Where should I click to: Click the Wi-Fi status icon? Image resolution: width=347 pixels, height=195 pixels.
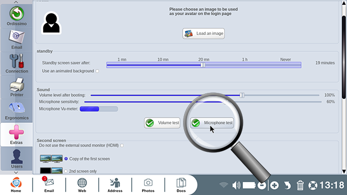coord(224,185)
